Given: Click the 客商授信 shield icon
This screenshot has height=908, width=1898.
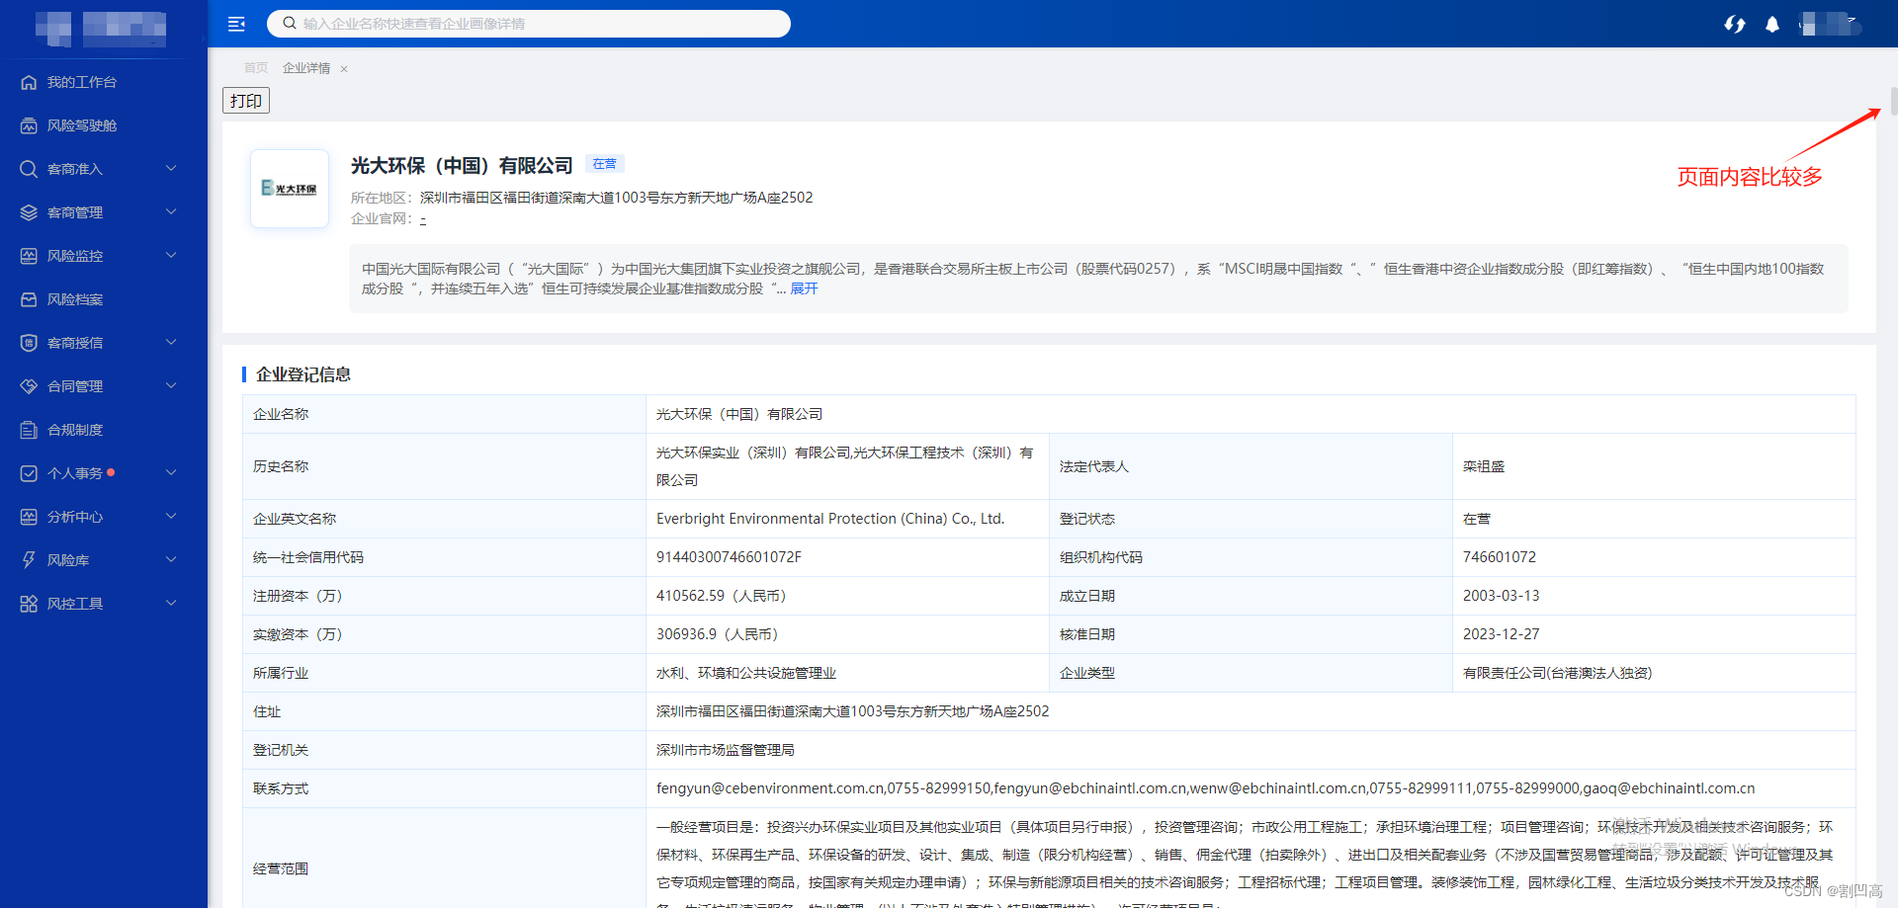Looking at the screenshot, I should [x=29, y=343].
